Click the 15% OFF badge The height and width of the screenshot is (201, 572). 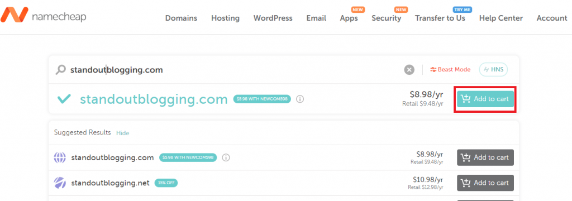(x=166, y=183)
